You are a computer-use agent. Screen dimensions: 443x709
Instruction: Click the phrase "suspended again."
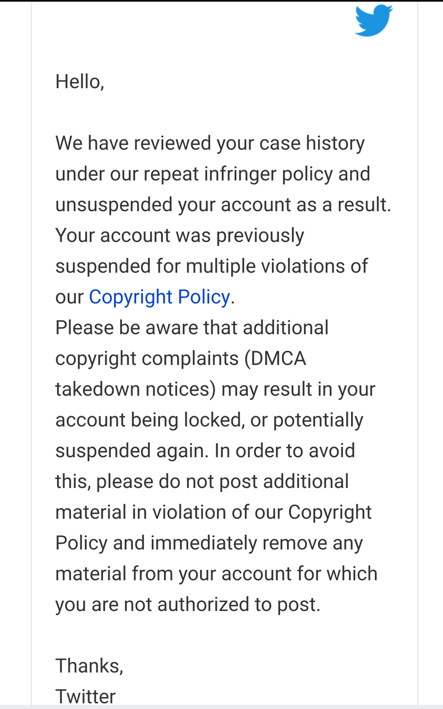(132, 450)
